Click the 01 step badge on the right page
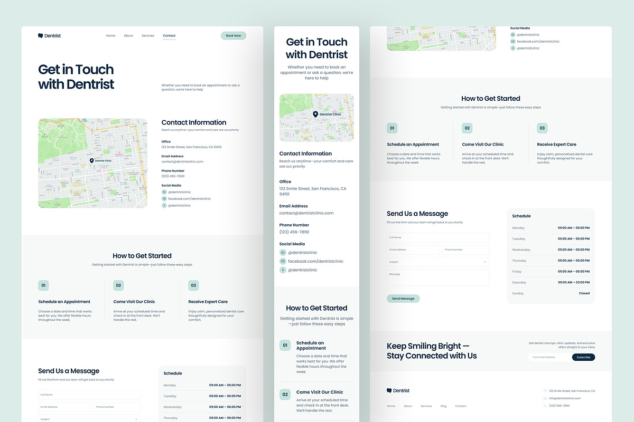 [392, 128]
